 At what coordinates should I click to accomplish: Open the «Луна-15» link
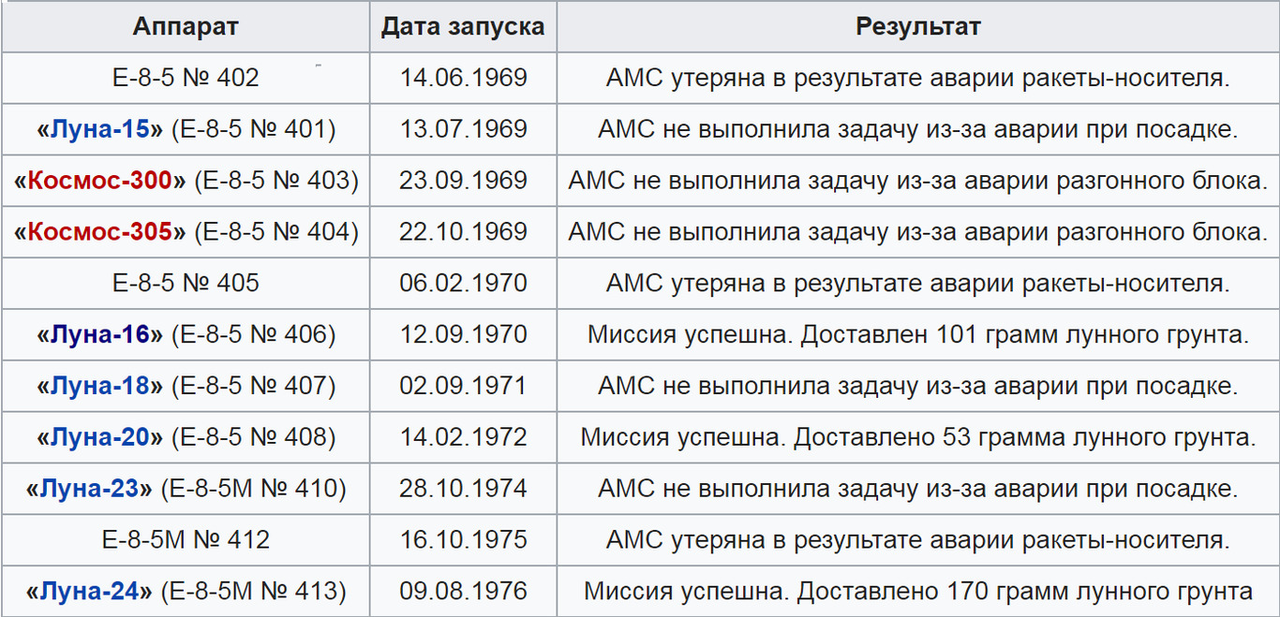(x=99, y=129)
